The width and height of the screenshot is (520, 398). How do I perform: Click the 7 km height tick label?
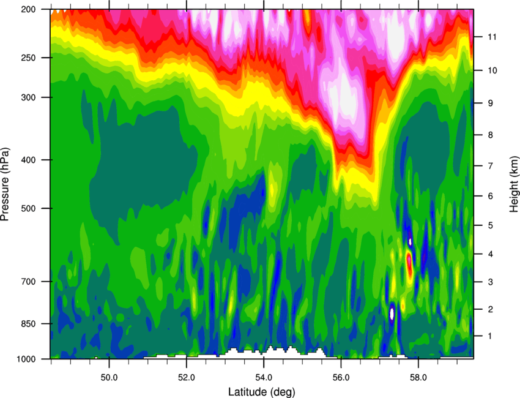pyautogui.click(x=490, y=166)
